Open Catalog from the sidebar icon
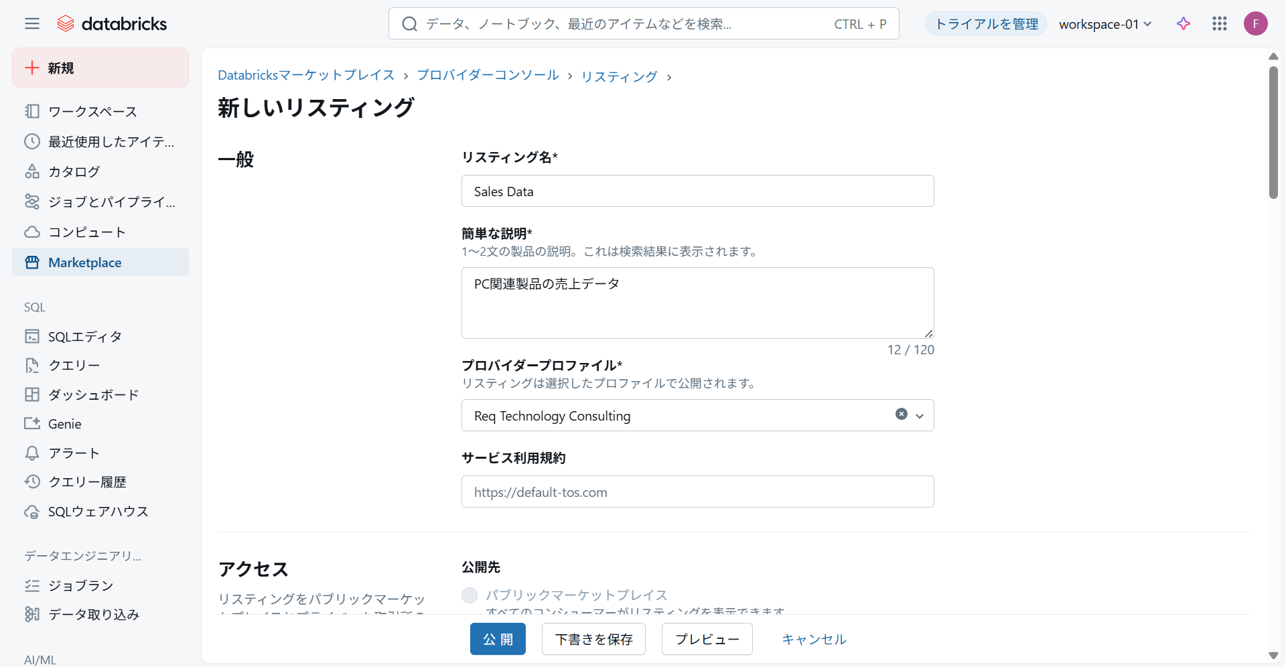The width and height of the screenshot is (1286, 667). 32,172
